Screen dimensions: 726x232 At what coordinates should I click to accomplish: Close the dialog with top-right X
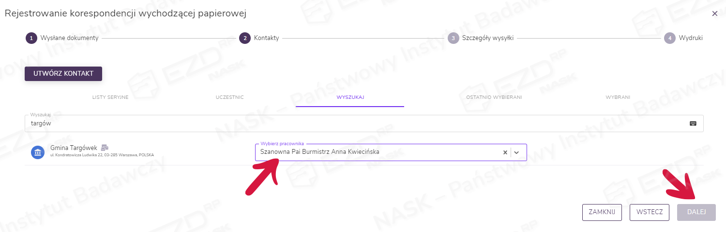tap(715, 14)
